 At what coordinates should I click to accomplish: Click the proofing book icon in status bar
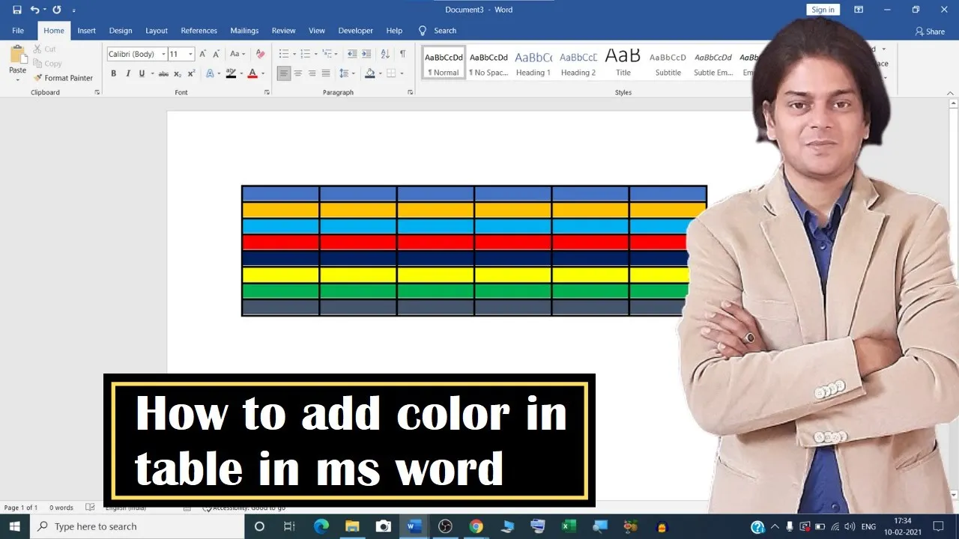(90, 508)
